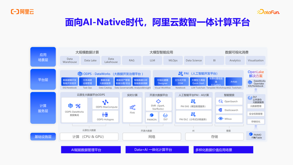Open the 可视化建模 Designer tile
Image resolution: width=293 pixels, height=165 pixels.
163,82
